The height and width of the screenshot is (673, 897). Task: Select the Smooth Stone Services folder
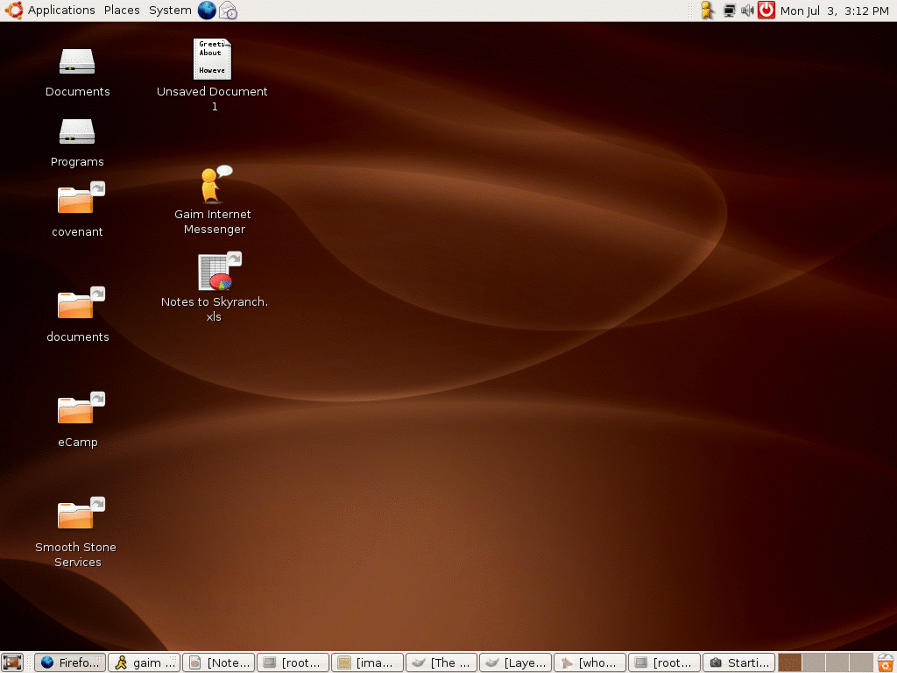[x=77, y=515]
